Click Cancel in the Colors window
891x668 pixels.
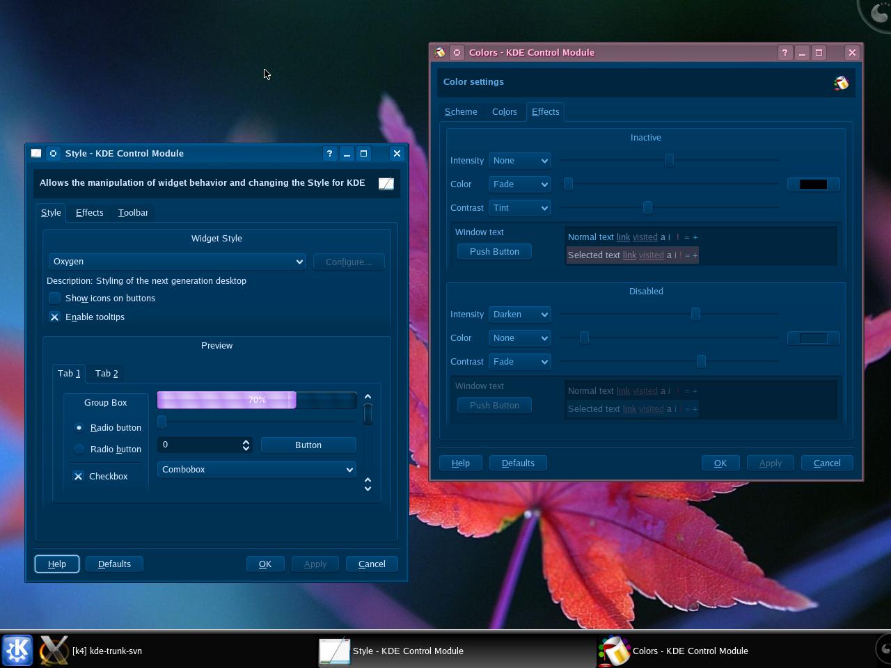(x=827, y=463)
